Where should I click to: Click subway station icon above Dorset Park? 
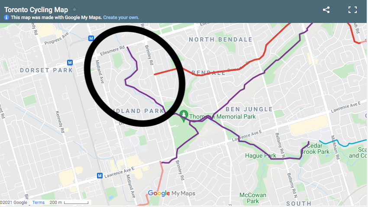point(70,62)
